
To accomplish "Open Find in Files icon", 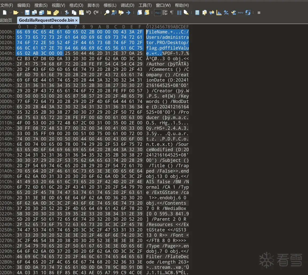I will pyautogui.click(x=121, y=13).
